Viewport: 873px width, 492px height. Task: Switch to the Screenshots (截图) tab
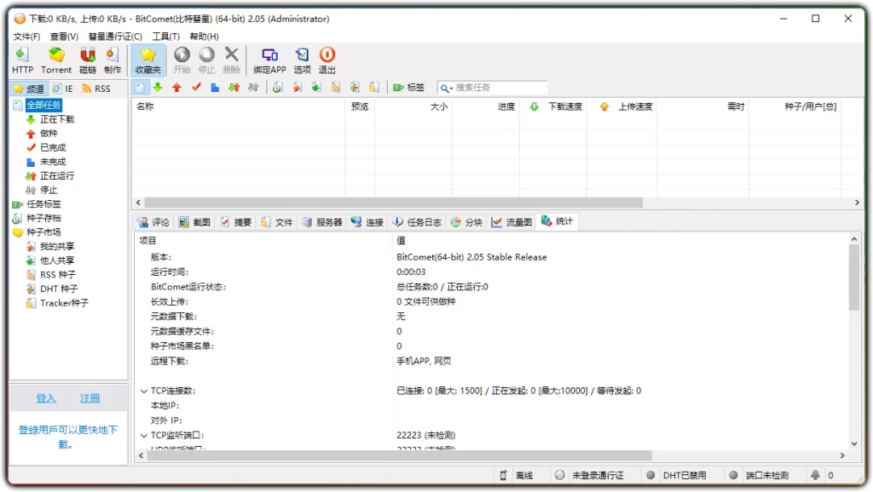tap(195, 222)
